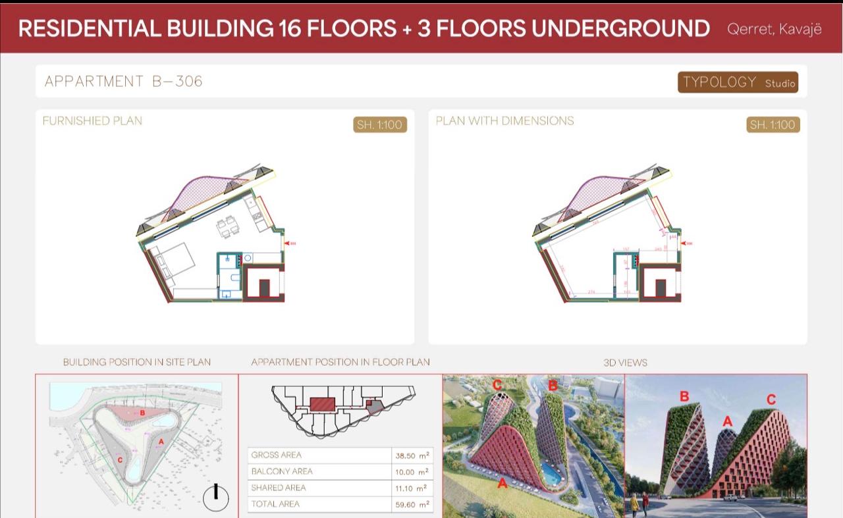843x518 pixels.
Task: Select the building position site plan thumbnail
Action: (136, 446)
